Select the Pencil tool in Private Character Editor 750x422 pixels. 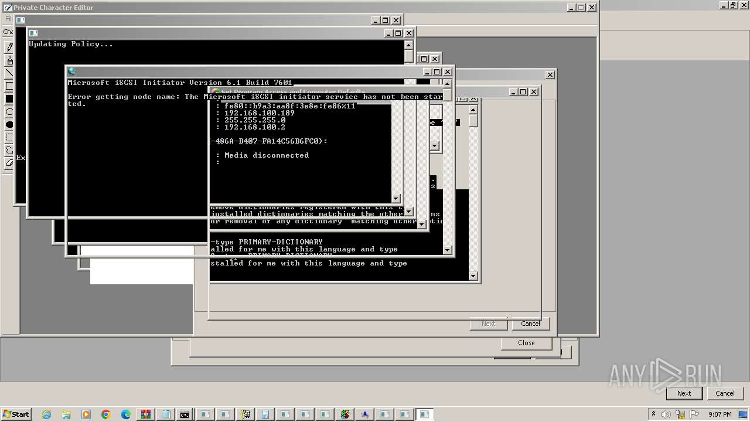point(9,47)
